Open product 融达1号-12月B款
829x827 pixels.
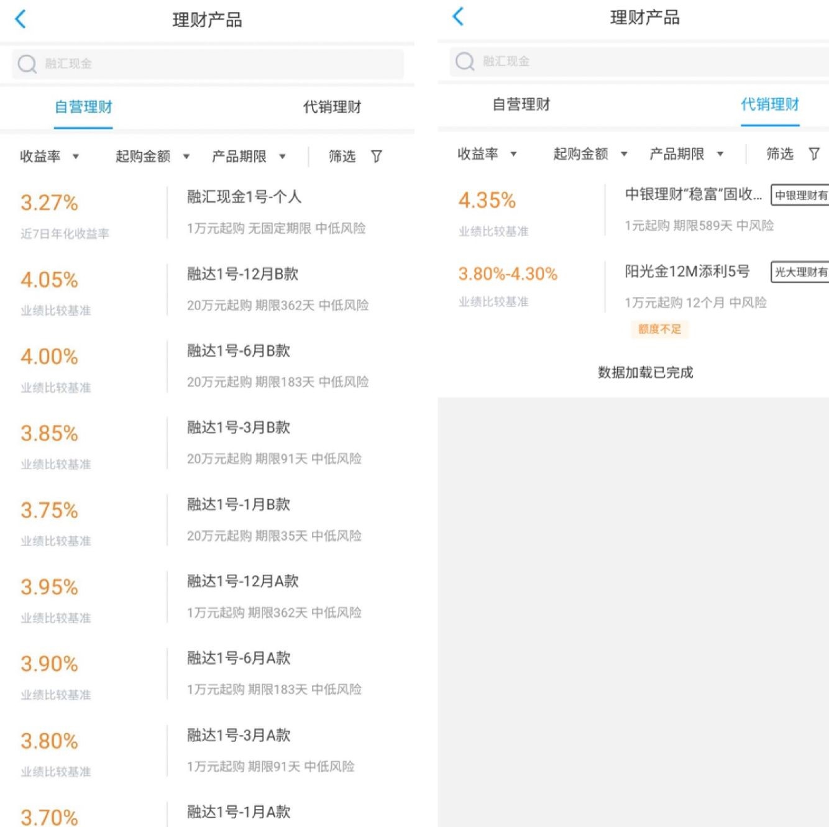tap(243, 275)
